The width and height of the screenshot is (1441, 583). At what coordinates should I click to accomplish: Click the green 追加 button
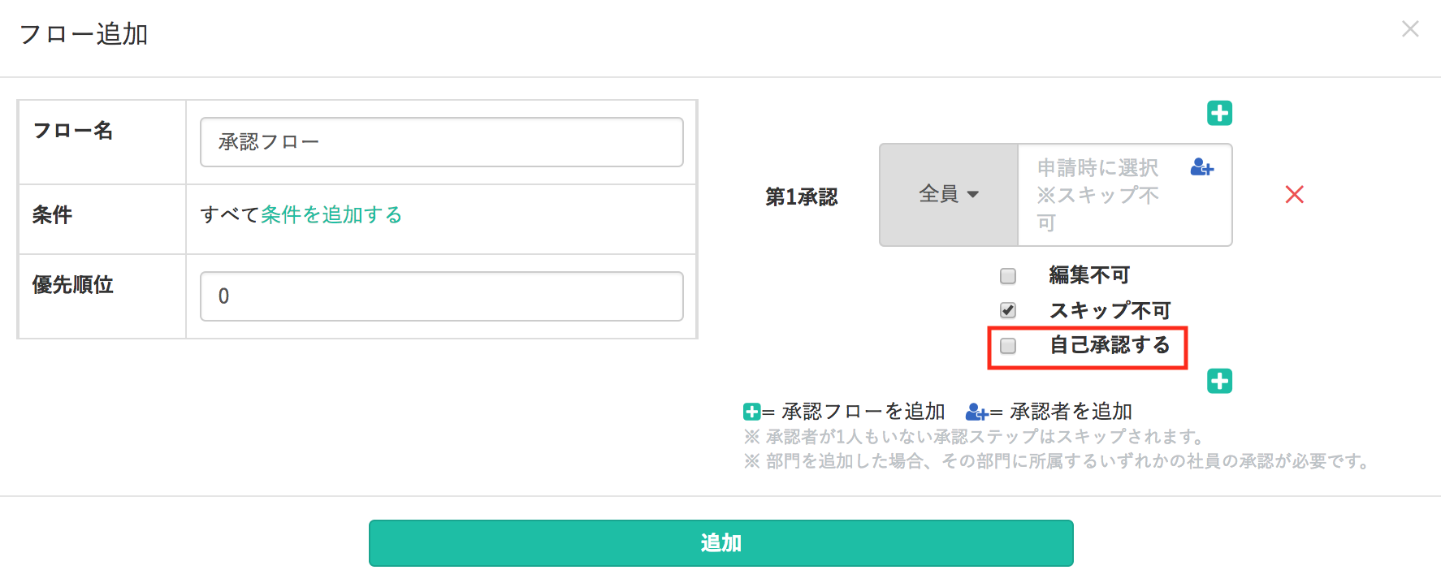click(x=721, y=543)
